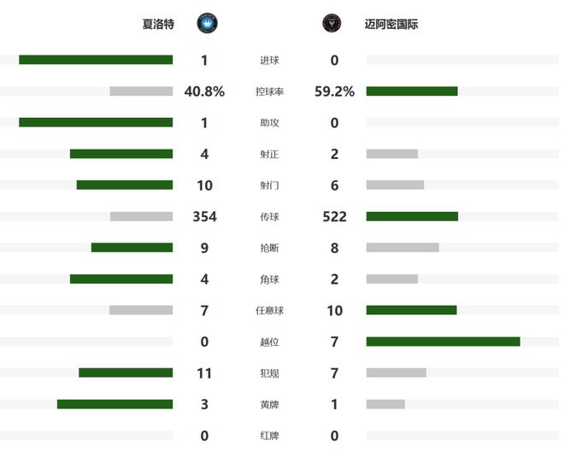Click the 射正 stat label
This screenshot has width=564, height=463.
[x=269, y=155]
